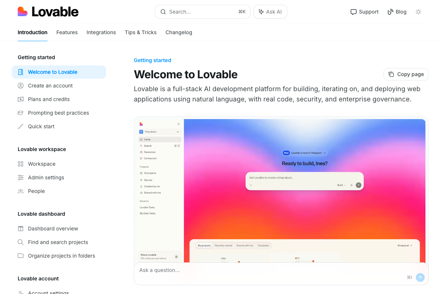Click the Lovable account section heading

coord(38,279)
